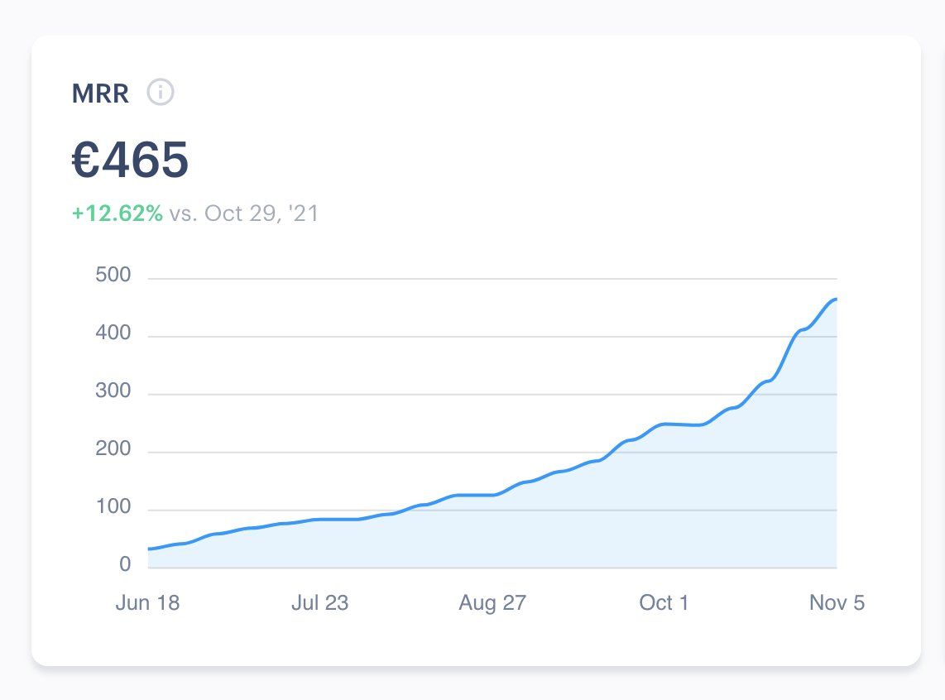Click the 300 y-axis label
The height and width of the screenshot is (700, 945).
pyautogui.click(x=113, y=391)
